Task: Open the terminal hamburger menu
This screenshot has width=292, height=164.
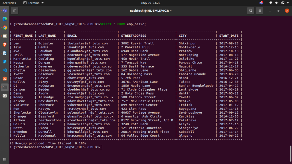Action: click(x=259, y=11)
